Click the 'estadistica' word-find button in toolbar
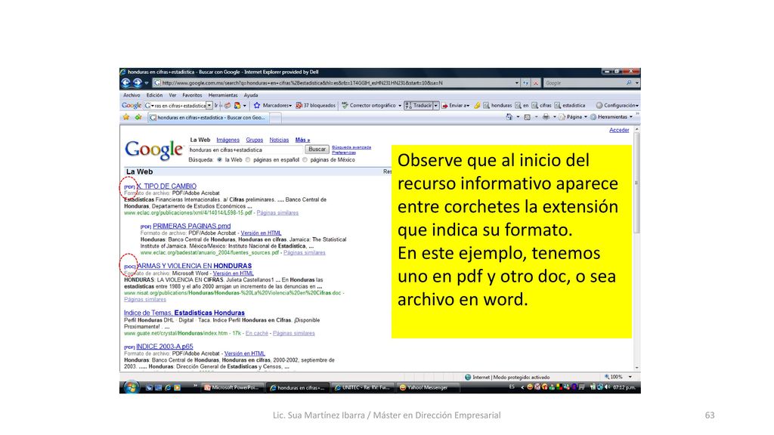Image resolution: width=774 pixels, height=435 pixels. 570,105
